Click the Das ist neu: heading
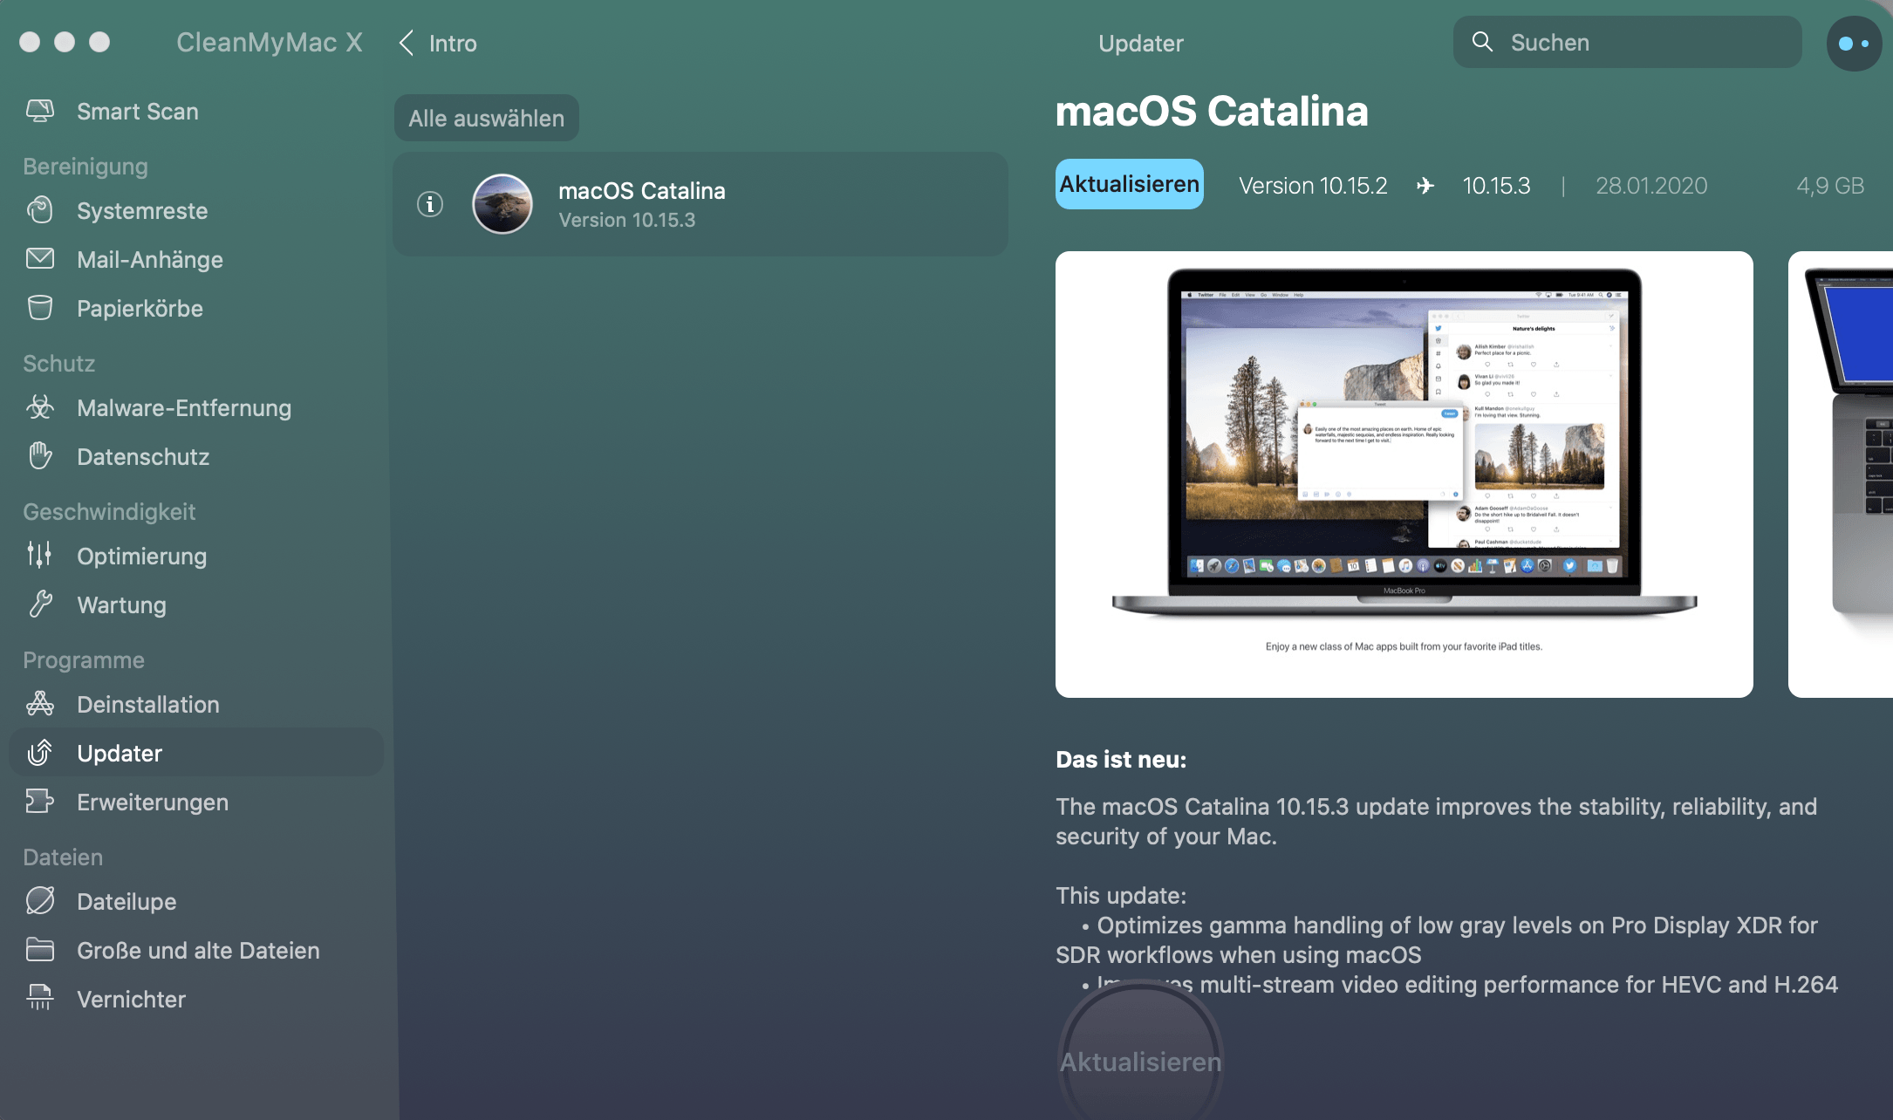 tap(1121, 759)
